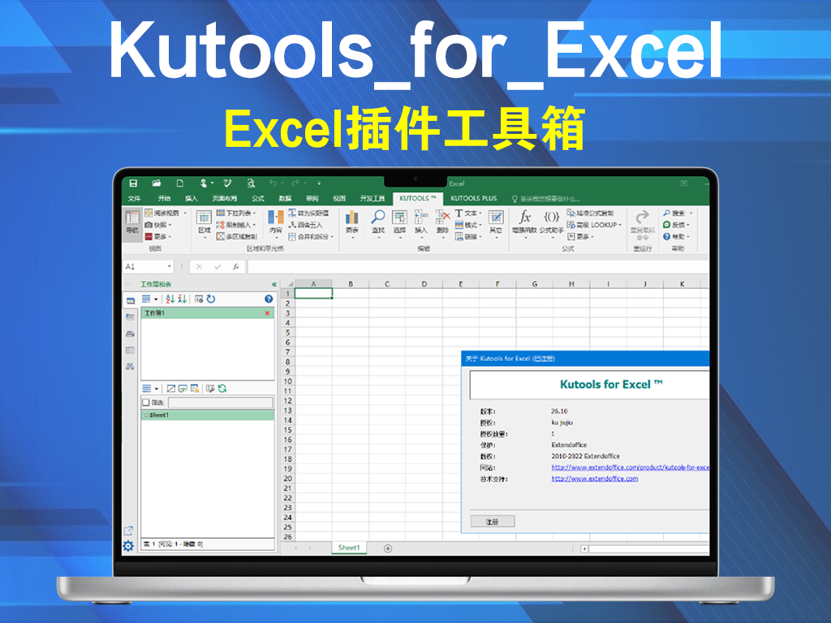Click the Name Box showing A1
Viewport: 831px width, 623px height.
[x=149, y=266]
